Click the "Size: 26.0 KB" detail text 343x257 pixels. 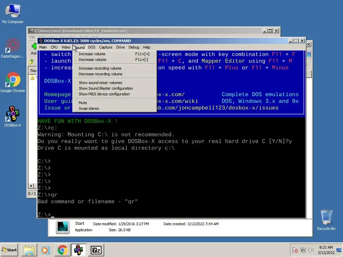[x=120, y=230]
